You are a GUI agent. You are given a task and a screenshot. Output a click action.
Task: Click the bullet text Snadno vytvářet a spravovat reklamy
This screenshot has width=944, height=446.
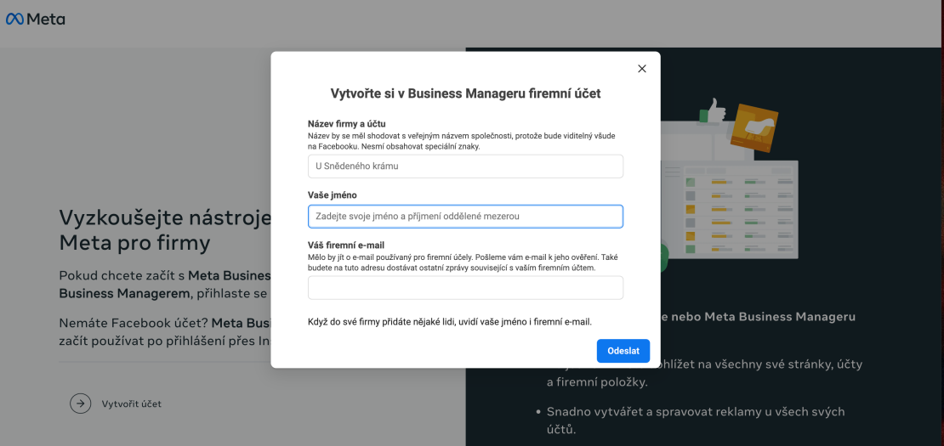tap(696, 421)
